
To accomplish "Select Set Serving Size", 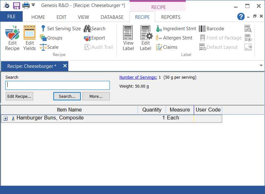I will tap(60, 29).
